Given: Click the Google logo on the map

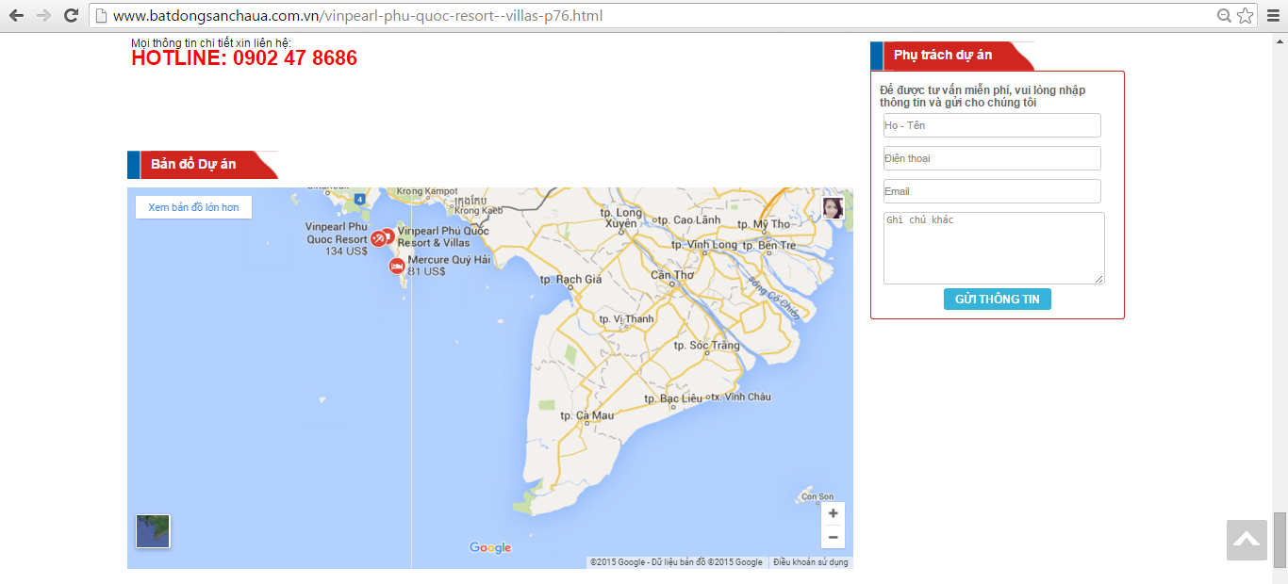Looking at the screenshot, I should 490,548.
